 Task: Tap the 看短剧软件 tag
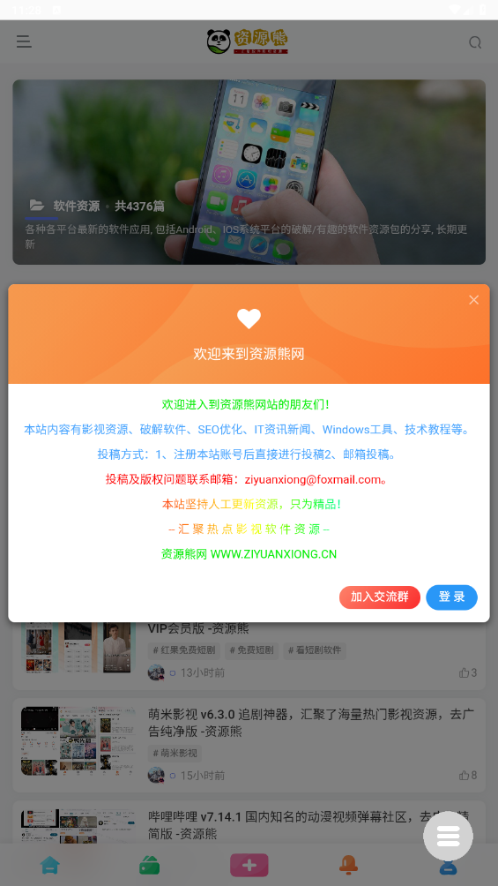point(315,650)
